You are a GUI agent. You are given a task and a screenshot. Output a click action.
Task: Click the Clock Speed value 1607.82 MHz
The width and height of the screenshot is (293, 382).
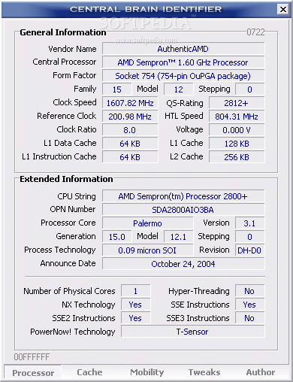130,103
